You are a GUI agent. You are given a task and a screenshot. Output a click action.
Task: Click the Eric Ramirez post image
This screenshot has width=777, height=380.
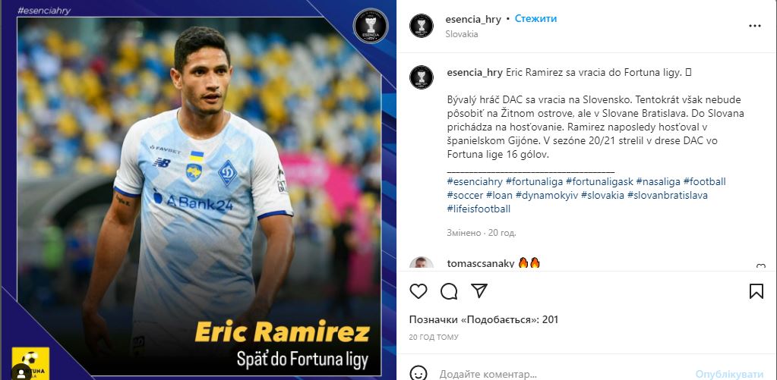coord(198,190)
